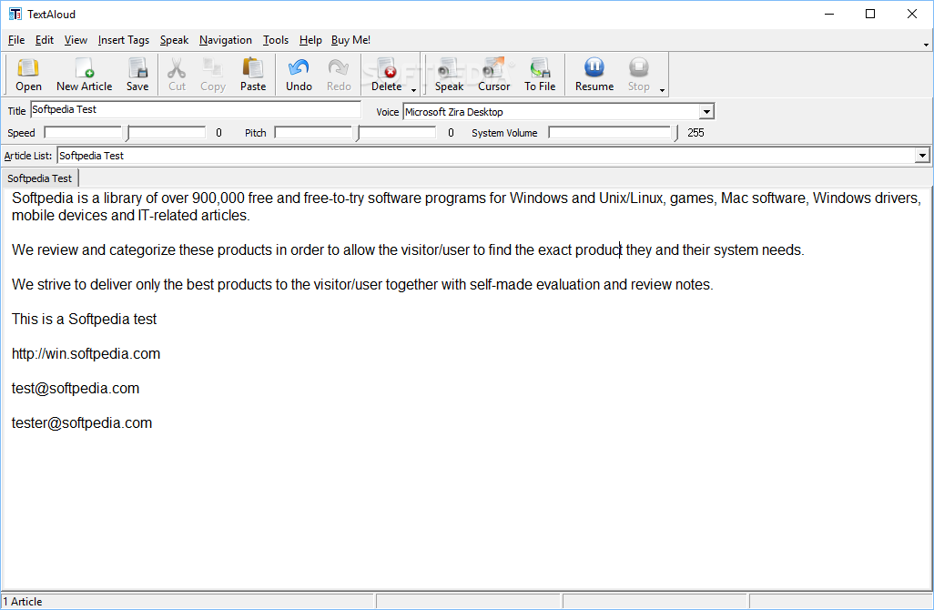Click the Resume playback button
This screenshot has width=934, height=610.
[594, 75]
